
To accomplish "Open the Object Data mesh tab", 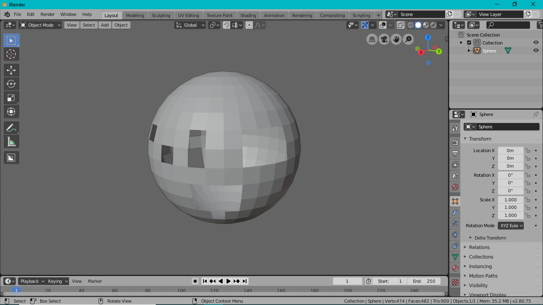I will tap(455, 257).
